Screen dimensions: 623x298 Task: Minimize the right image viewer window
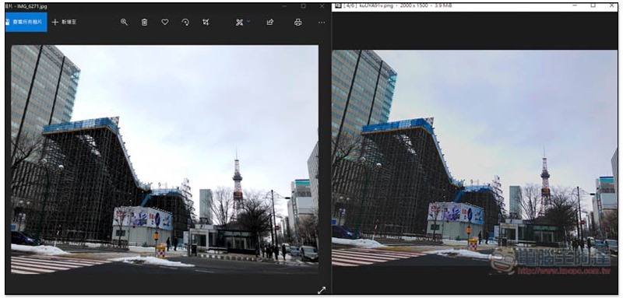point(575,5)
